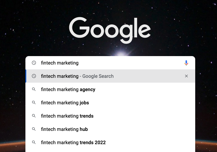The width and height of the screenshot is (217, 152).
Task: Pick the fintech marketing hub suggestion
Action: pos(110,129)
